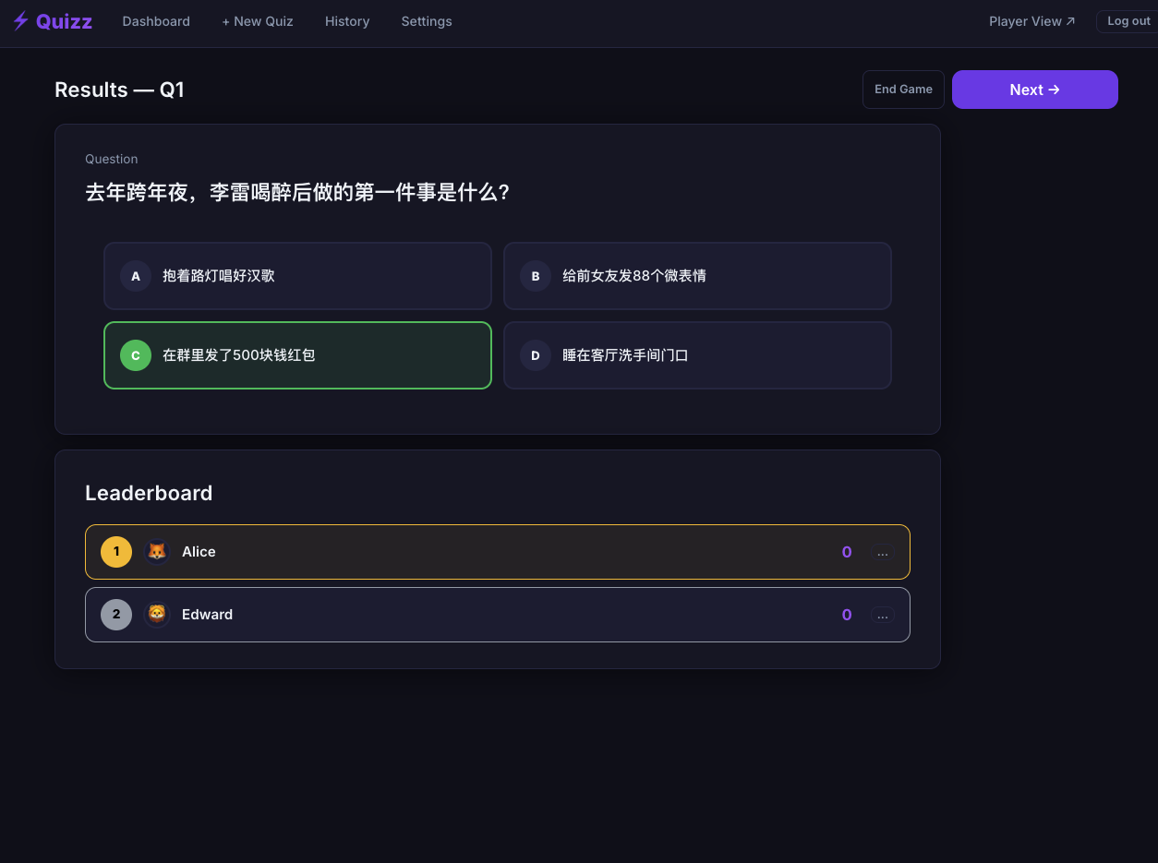Screen dimensions: 1158x863
Task: Click the green C letter badge
Action: (x=136, y=355)
